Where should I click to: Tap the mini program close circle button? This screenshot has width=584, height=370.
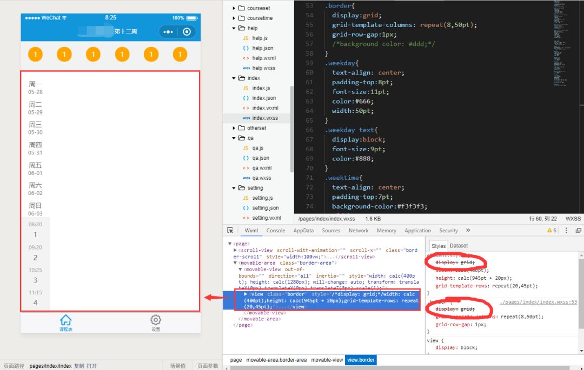tap(187, 32)
